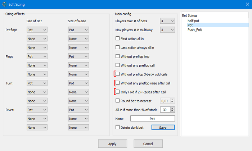This screenshot has height=151, width=252.
Task: Focus the Name text field
Action: (153, 119)
